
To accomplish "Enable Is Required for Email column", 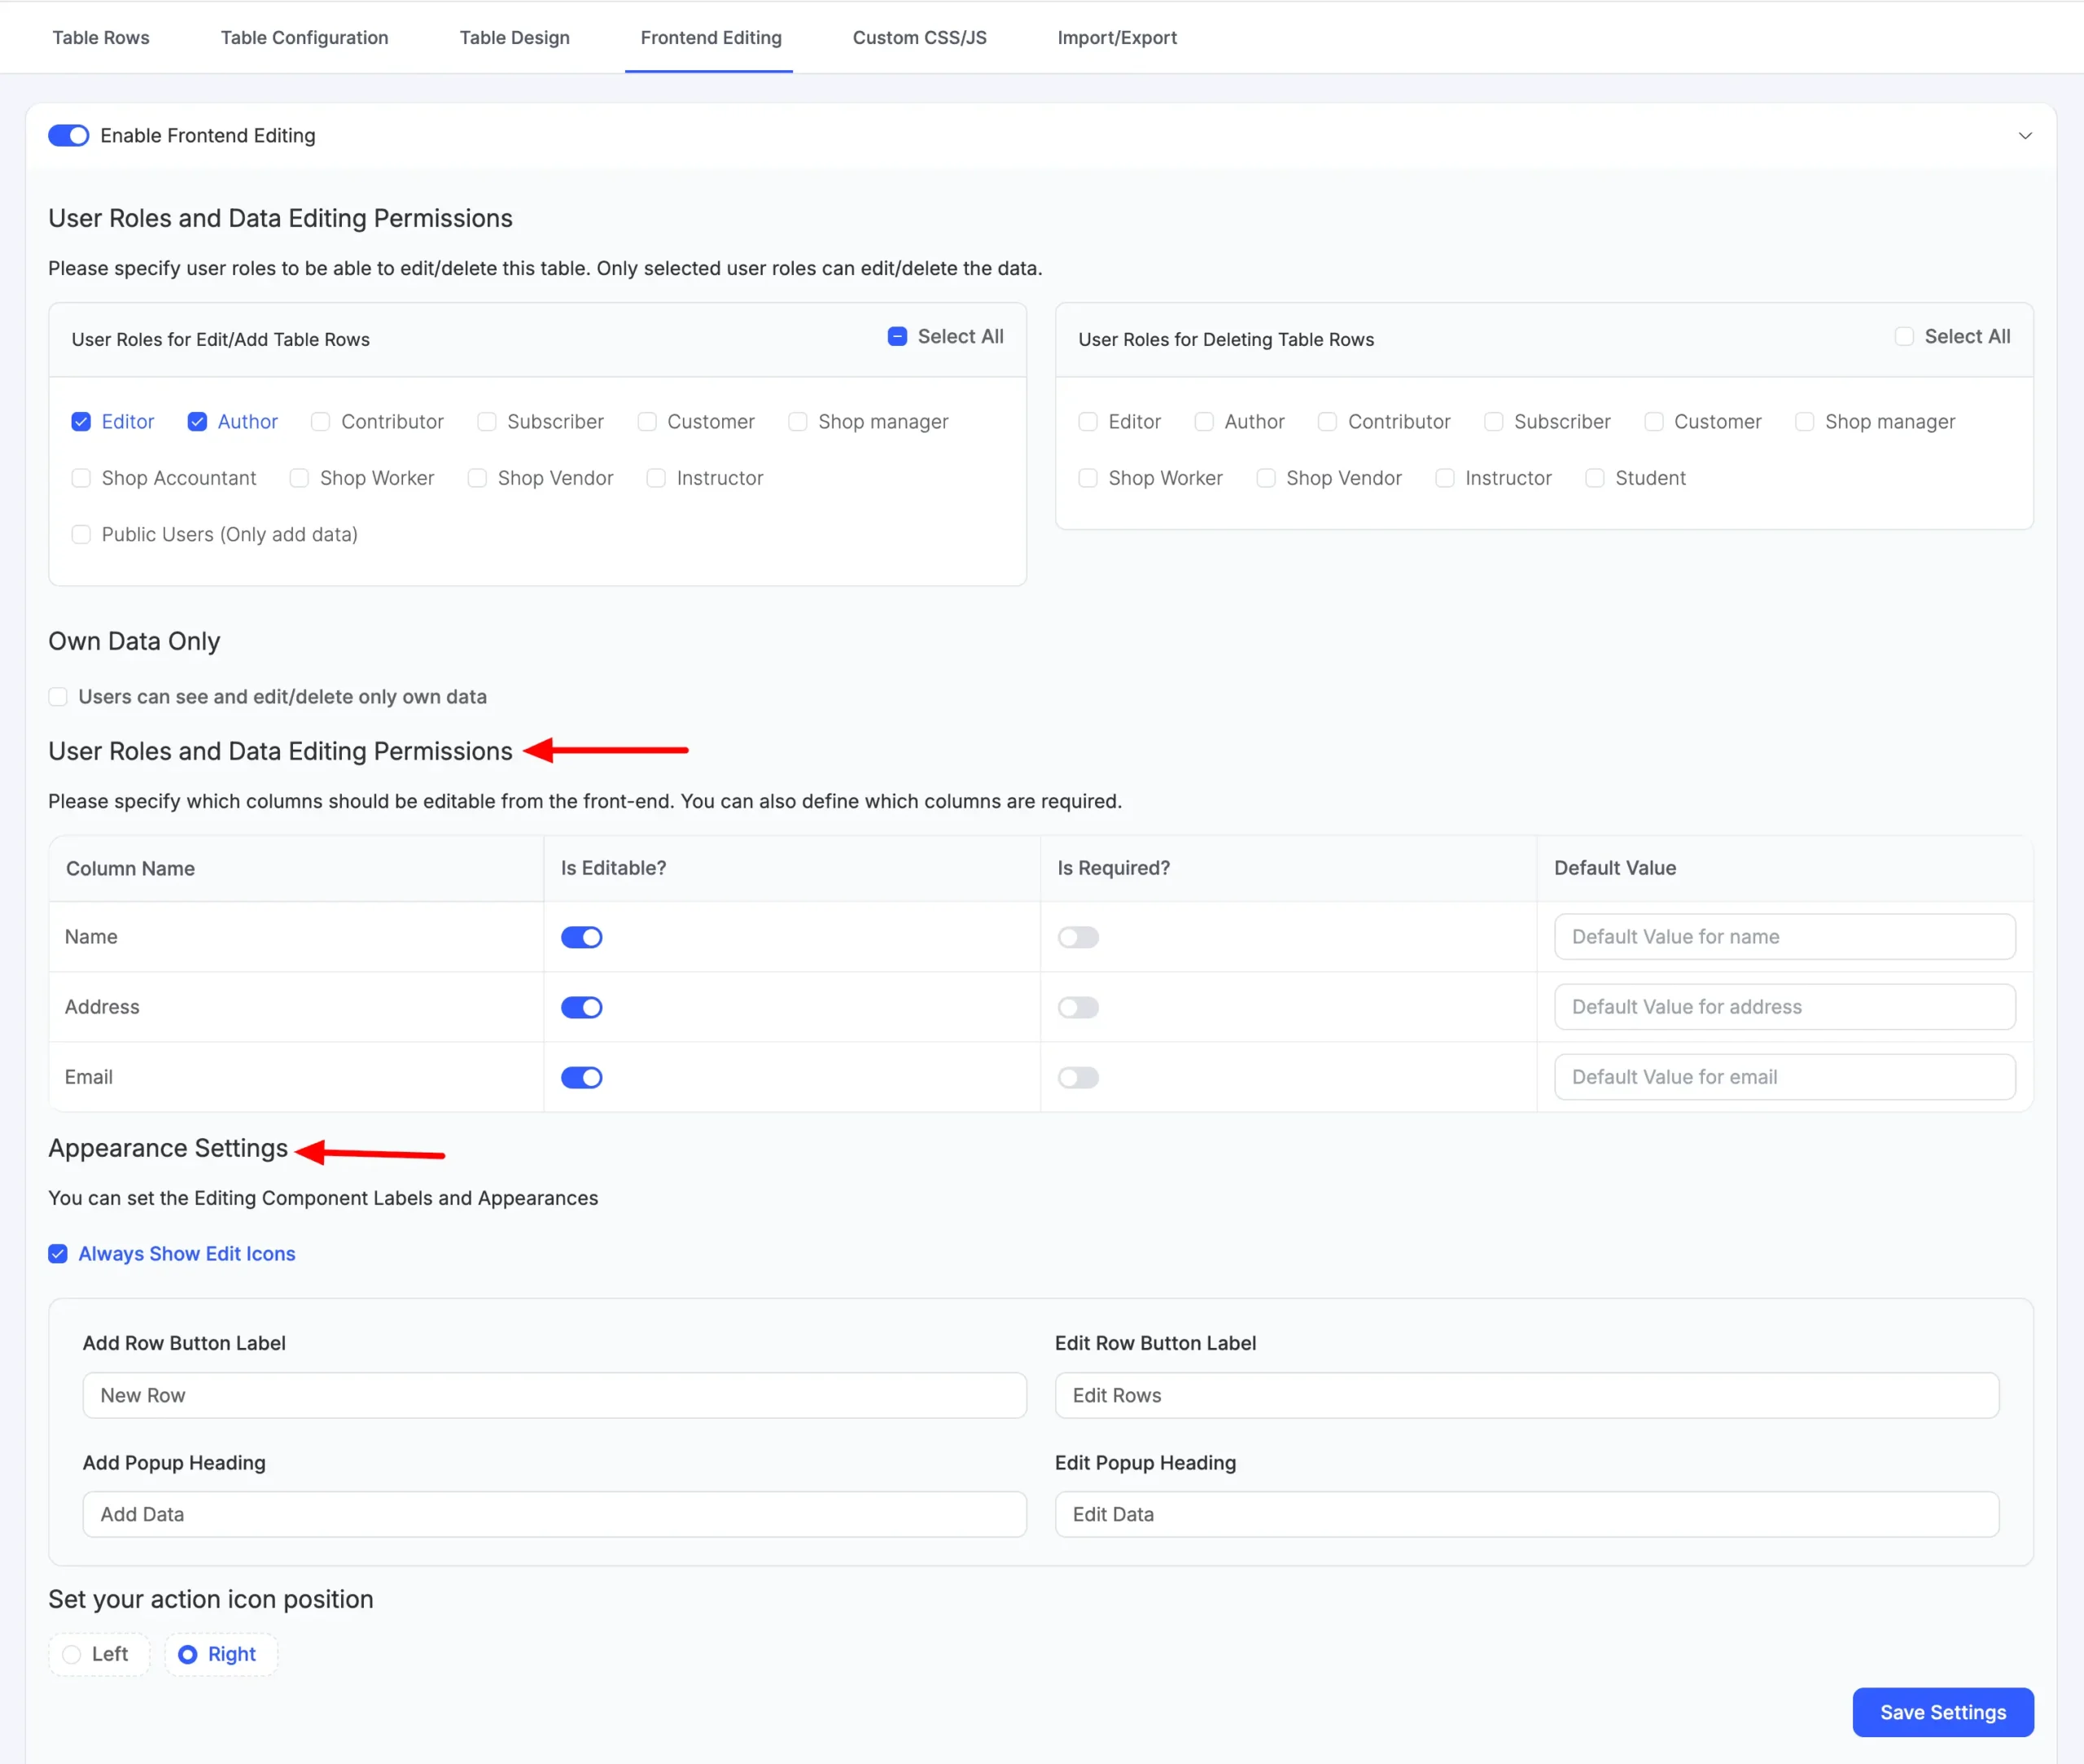I will click(1078, 1077).
